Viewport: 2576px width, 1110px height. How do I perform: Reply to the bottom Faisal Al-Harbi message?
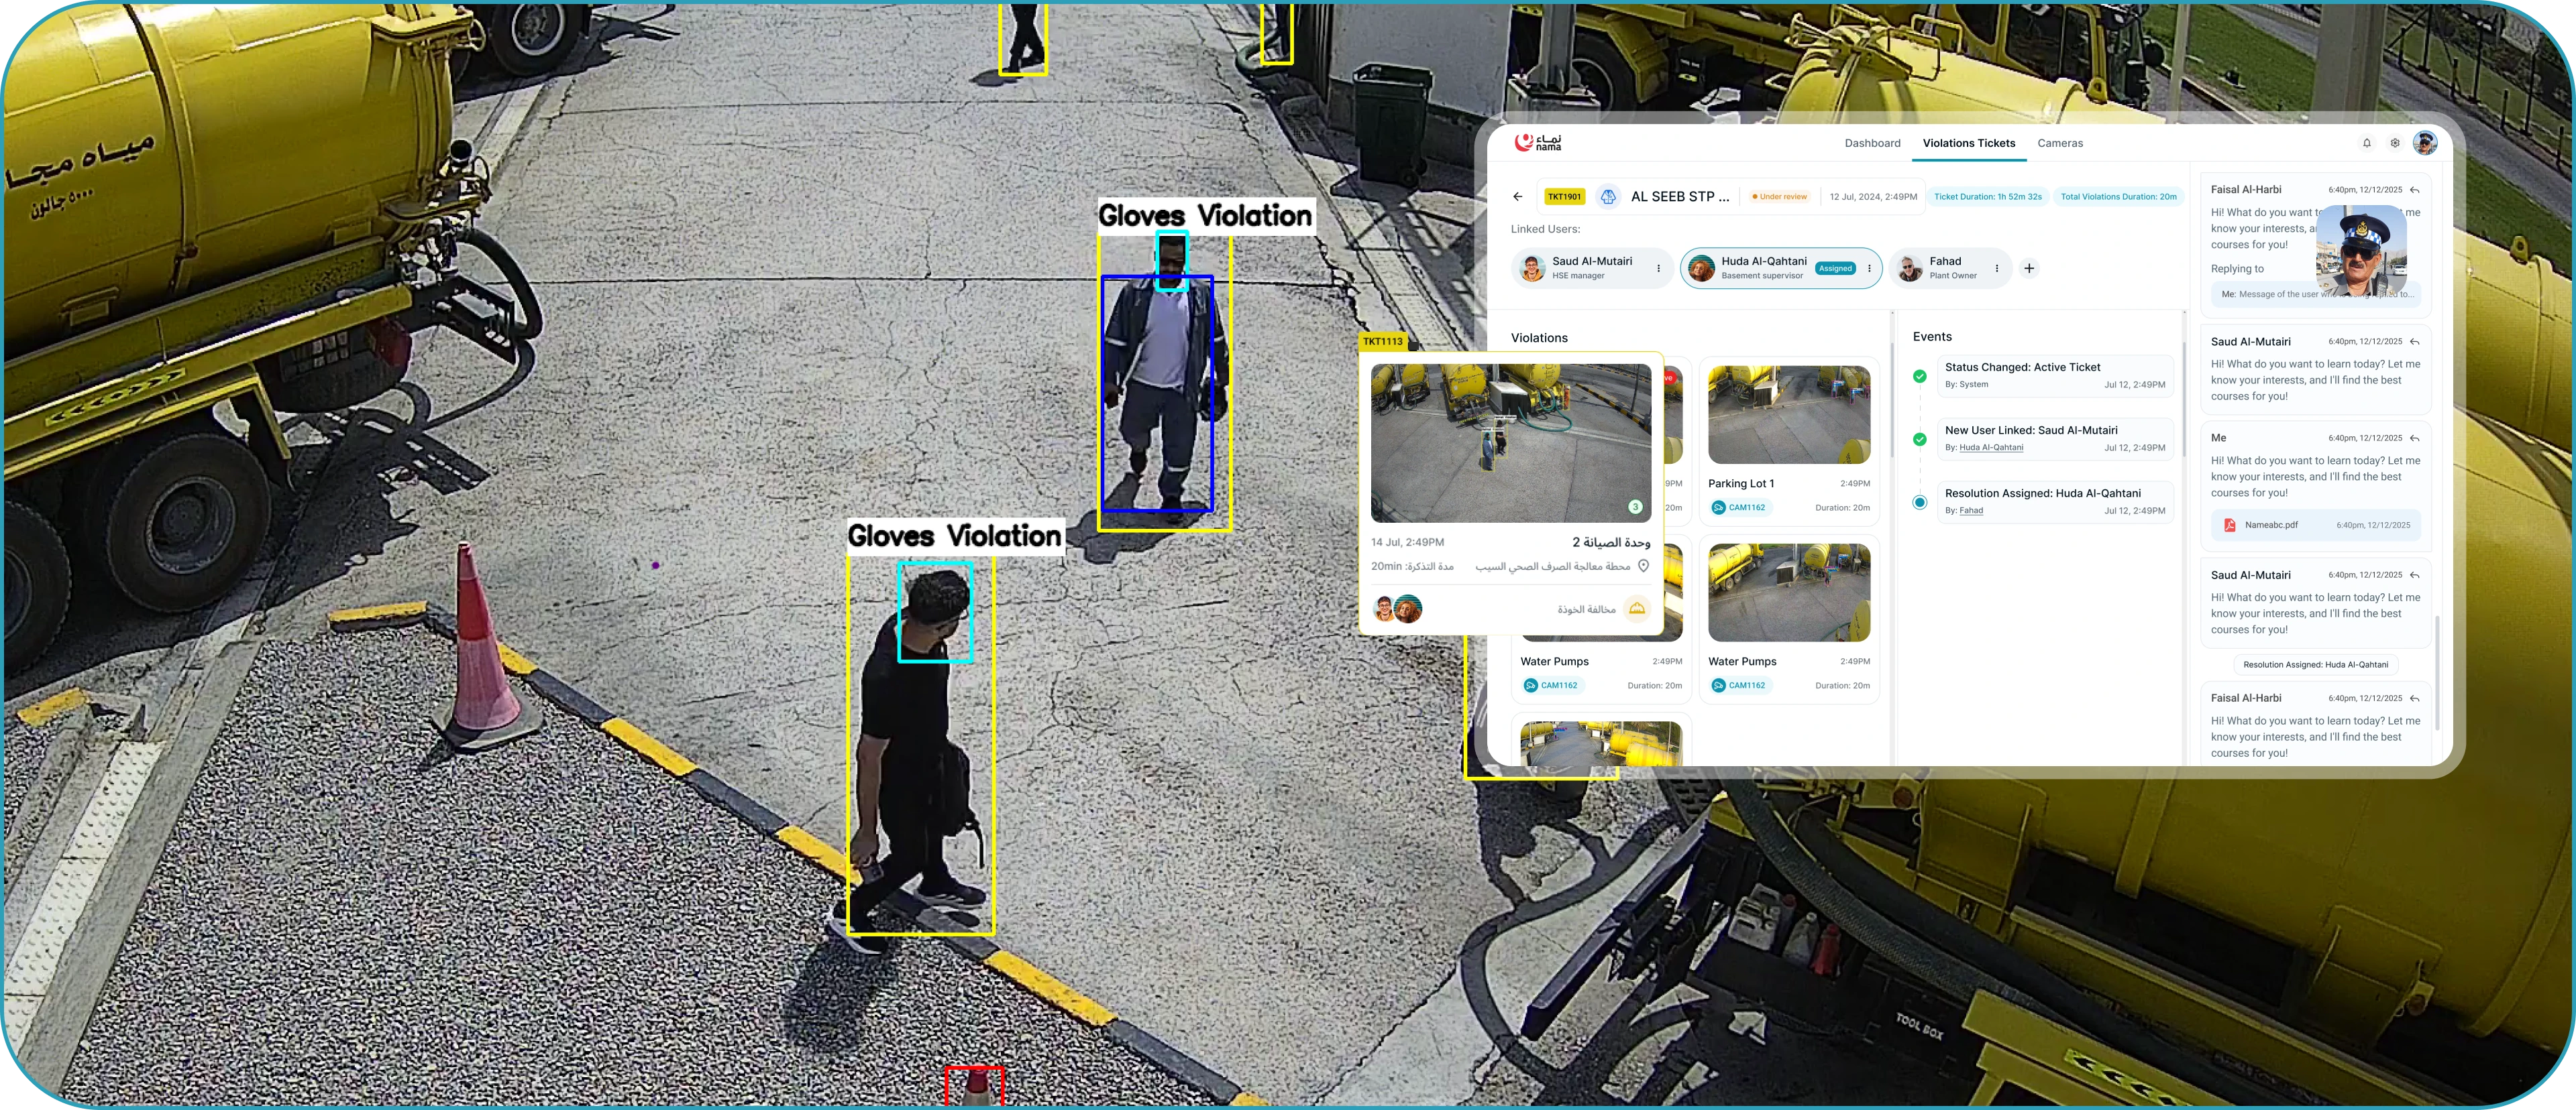[x=2414, y=698]
